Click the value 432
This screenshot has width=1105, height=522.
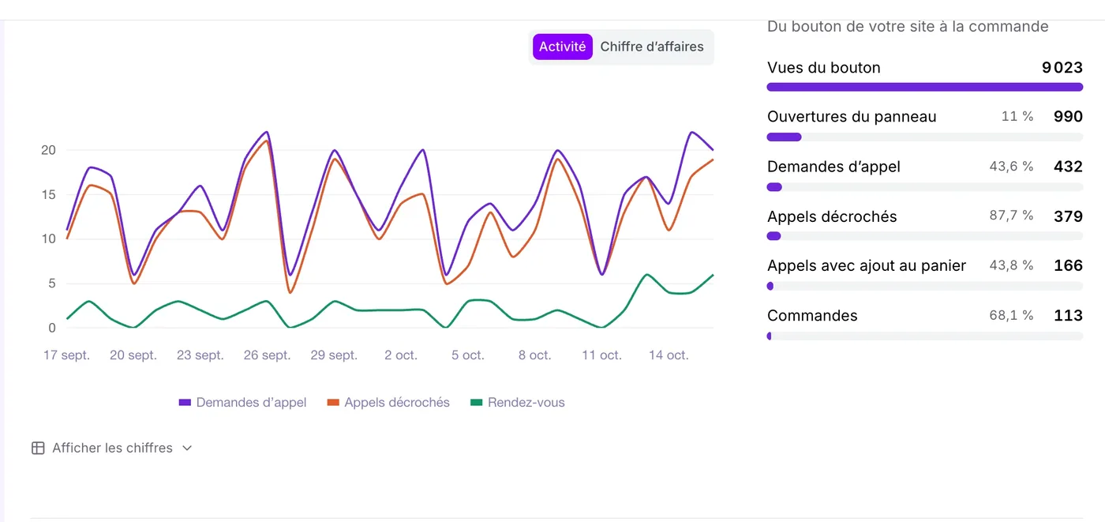point(1068,167)
